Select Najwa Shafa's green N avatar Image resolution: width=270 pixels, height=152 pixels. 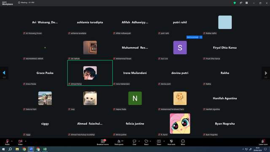click(135, 98)
